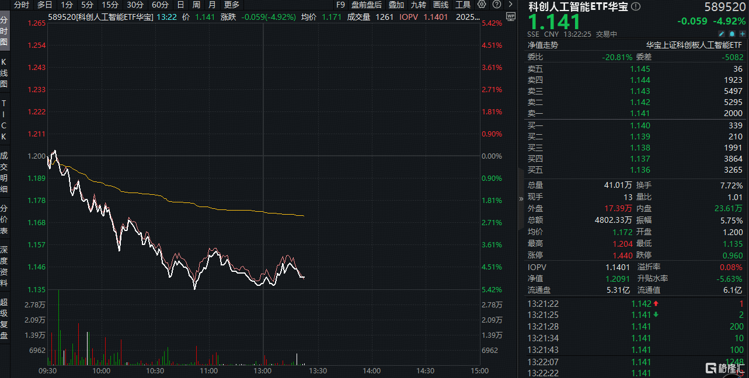Image resolution: width=749 pixels, height=378 pixels.
Task: Select the 分时图 sidebar tab
Action: [4, 32]
